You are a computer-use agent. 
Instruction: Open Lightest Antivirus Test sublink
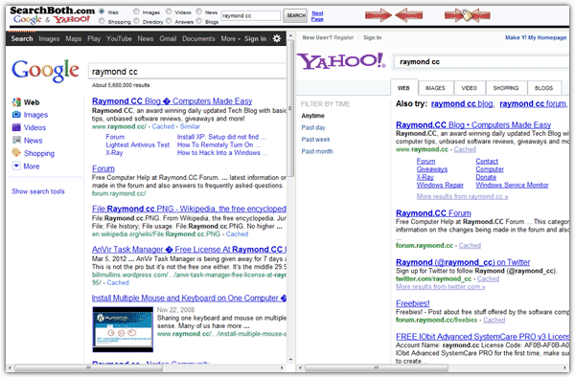137,144
